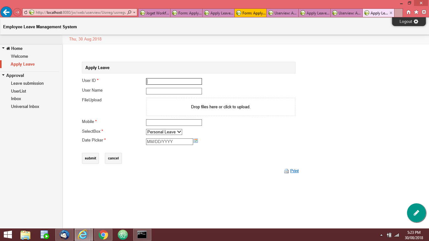Open the favorites star icon
Viewport: 429px width, 241px height.
click(x=416, y=12)
